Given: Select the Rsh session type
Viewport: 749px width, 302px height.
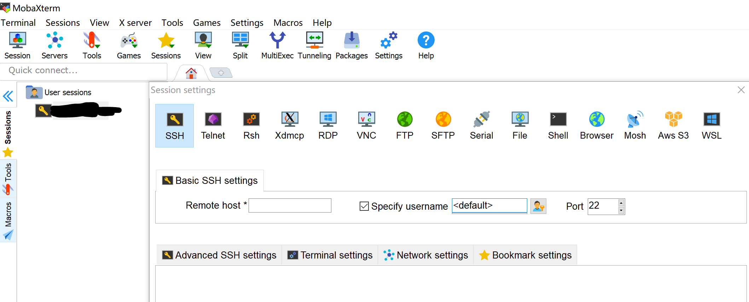Looking at the screenshot, I should click(x=251, y=126).
